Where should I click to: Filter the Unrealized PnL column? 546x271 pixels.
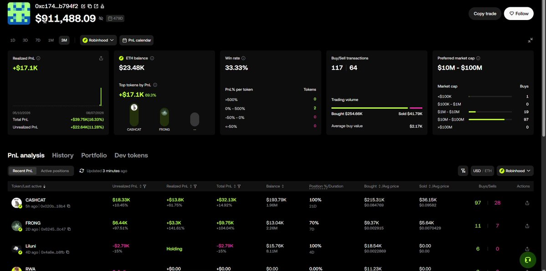tap(144, 186)
